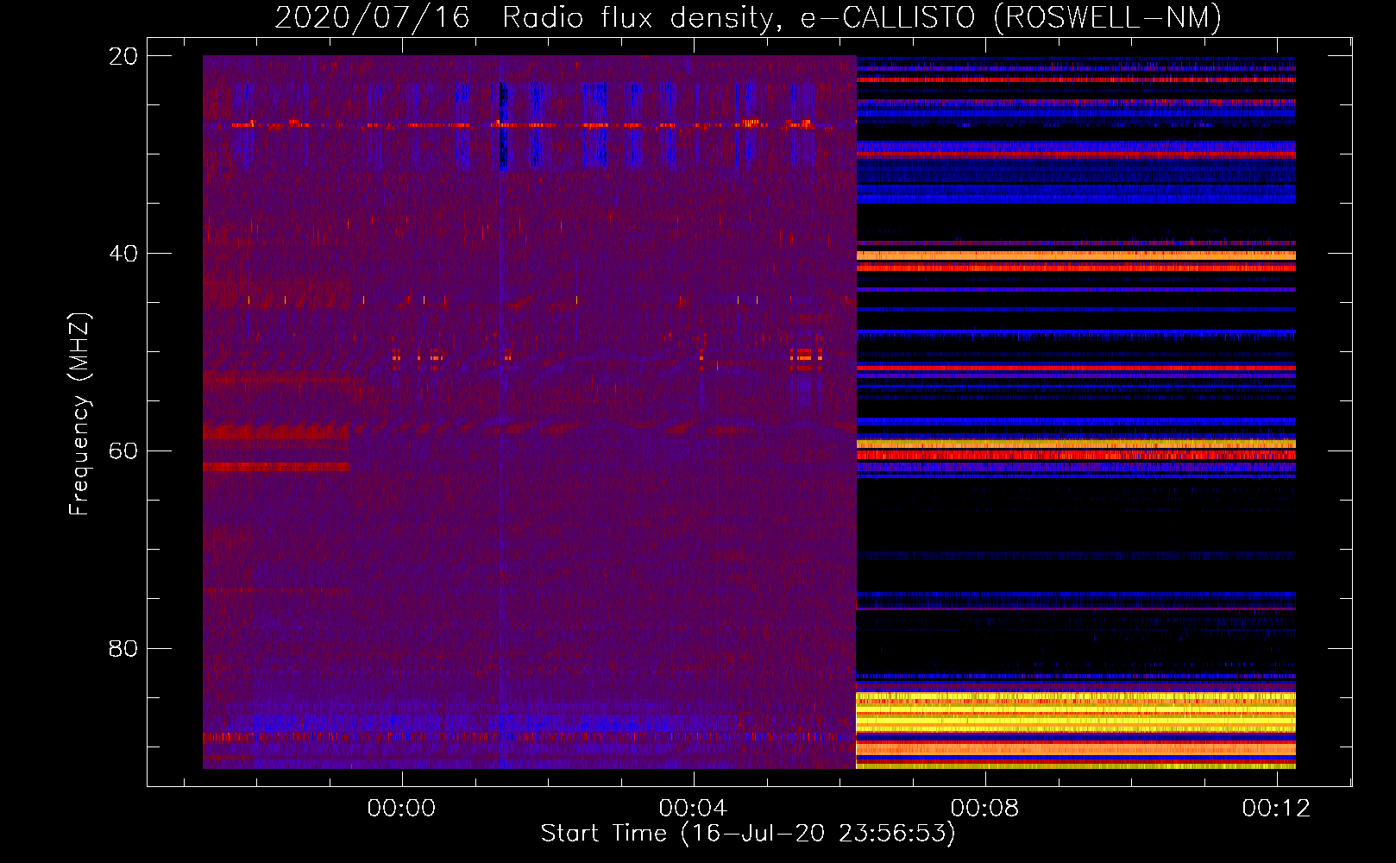Click the '00:04' time tick label

click(693, 809)
